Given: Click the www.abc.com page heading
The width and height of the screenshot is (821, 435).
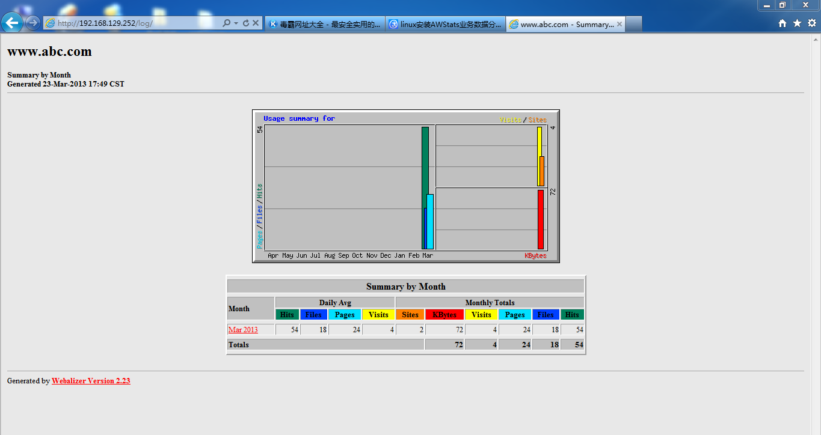Looking at the screenshot, I should pos(49,52).
